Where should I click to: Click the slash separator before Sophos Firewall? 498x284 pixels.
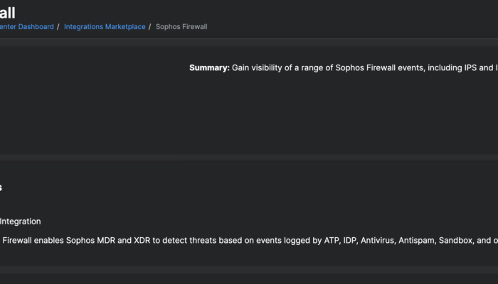150,26
